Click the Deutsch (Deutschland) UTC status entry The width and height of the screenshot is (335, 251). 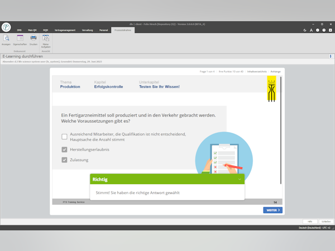pyautogui.click(x=314, y=228)
